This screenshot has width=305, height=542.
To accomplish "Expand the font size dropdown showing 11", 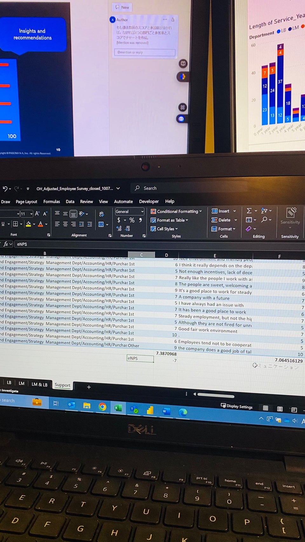I will pos(31,214).
